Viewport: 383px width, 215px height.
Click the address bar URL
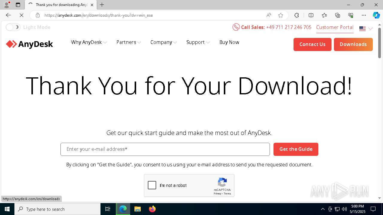99,15
